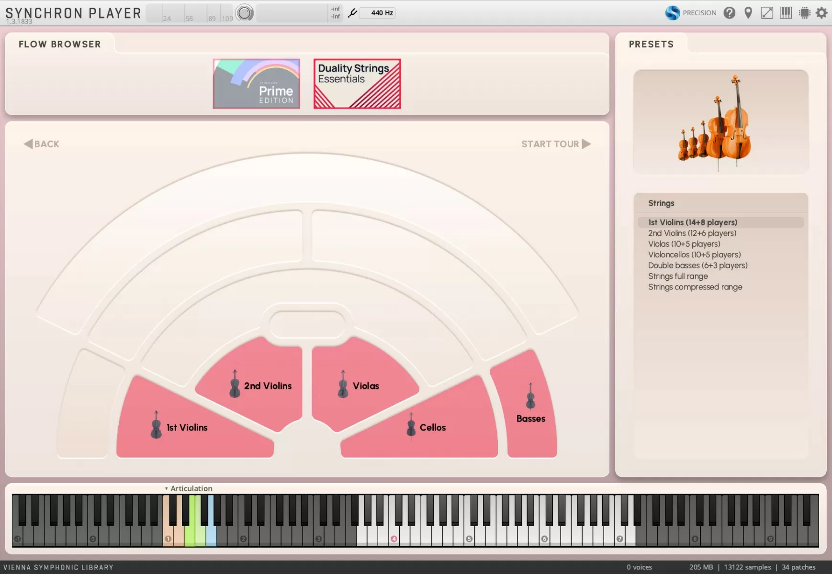
Task: Toggle the Basses stage section
Action: click(x=530, y=418)
